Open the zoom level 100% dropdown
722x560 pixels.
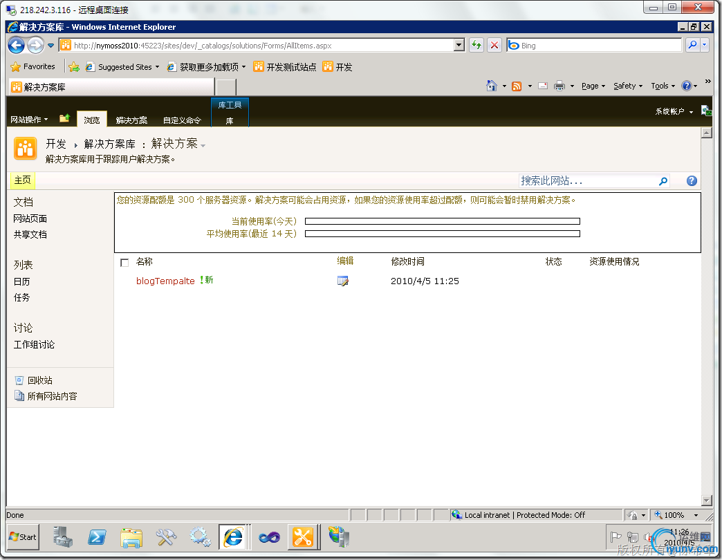(696, 515)
